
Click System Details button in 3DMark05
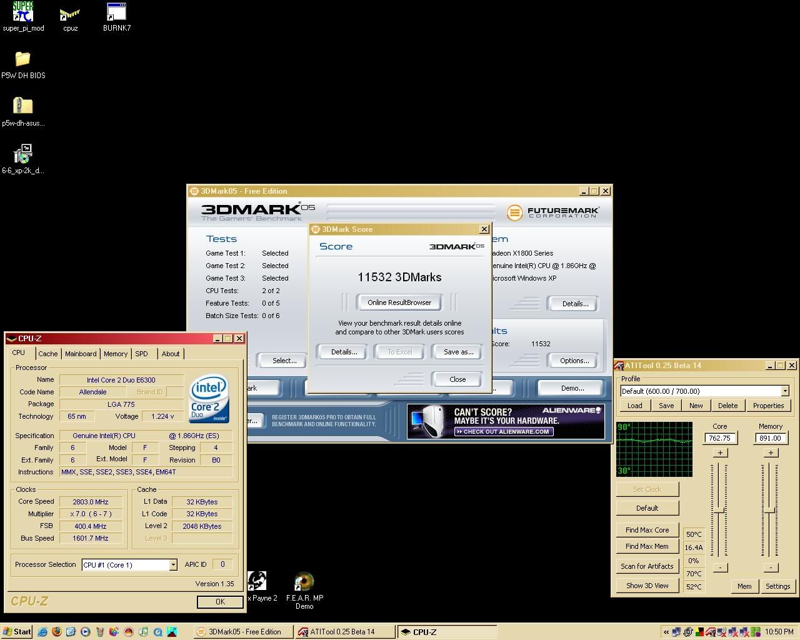point(574,304)
